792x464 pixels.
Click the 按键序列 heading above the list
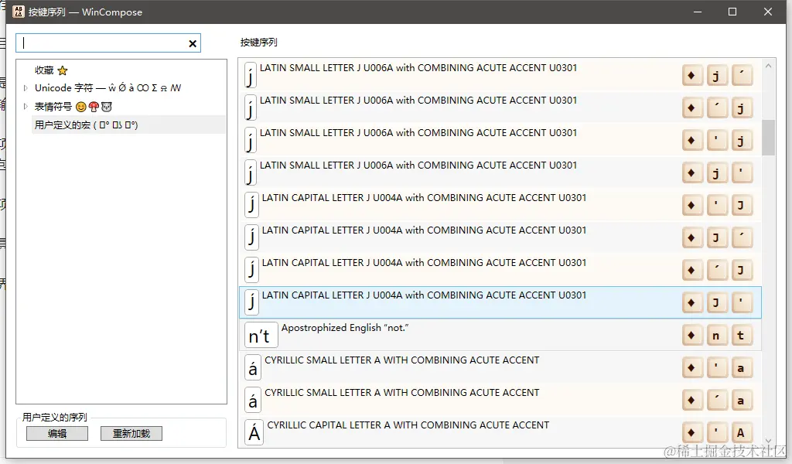coord(258,43)
